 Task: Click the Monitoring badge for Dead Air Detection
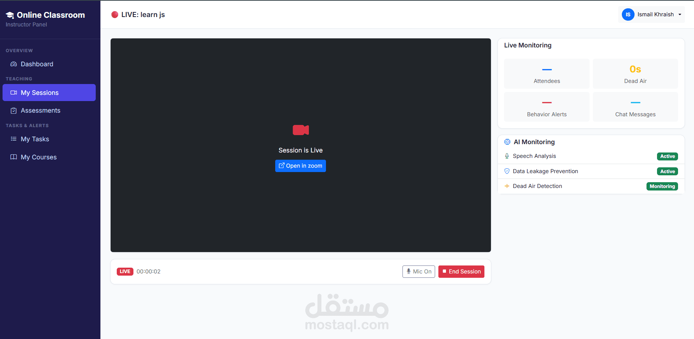662,186
